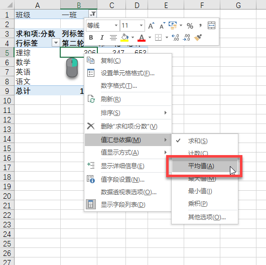The height and width of the screenshot is (265, 266).
Task: Choose 其他选项(O)... in submenu
Action: [x=205, y=217]
